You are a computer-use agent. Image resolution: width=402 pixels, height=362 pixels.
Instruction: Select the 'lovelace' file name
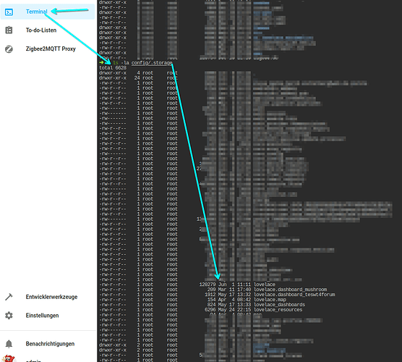point(265,285)
